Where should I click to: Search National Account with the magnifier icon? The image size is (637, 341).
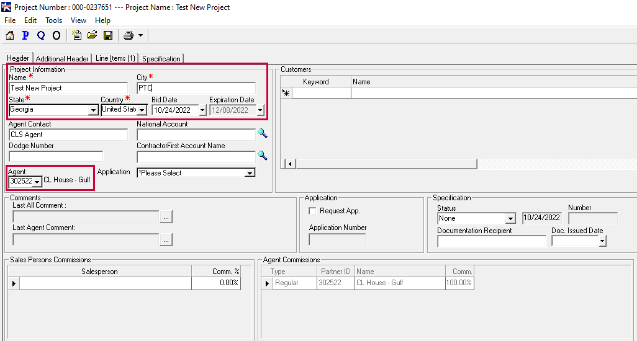coord(263,134)
